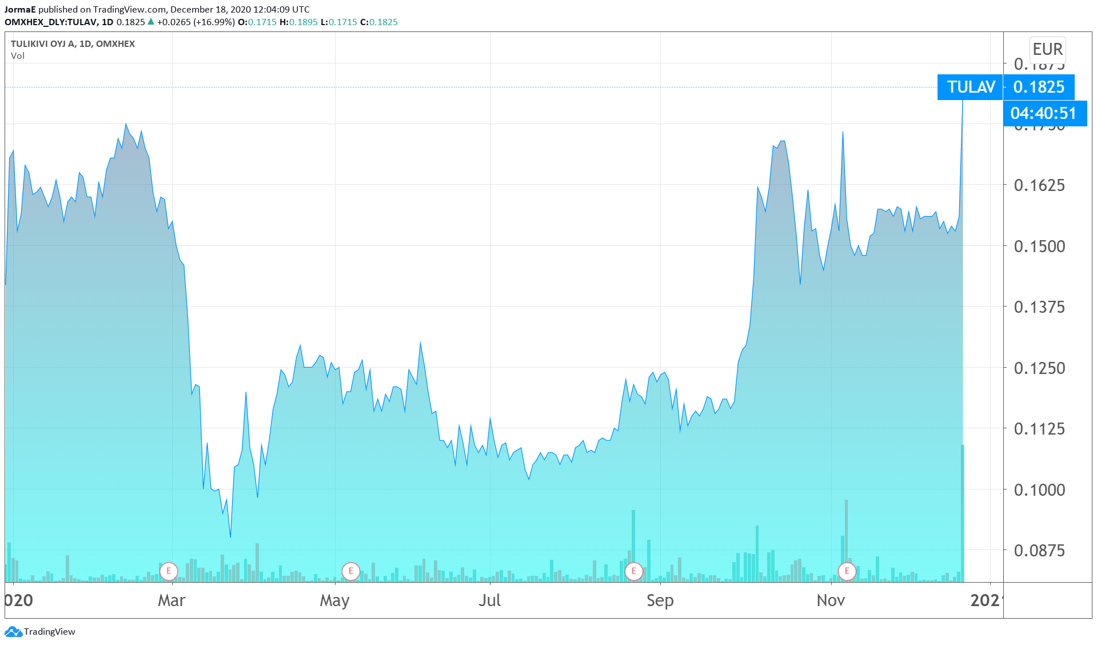Click the blue 0.1825 current price label
The height and width of the screenshot is (645, 1097).
point(1039,87)
